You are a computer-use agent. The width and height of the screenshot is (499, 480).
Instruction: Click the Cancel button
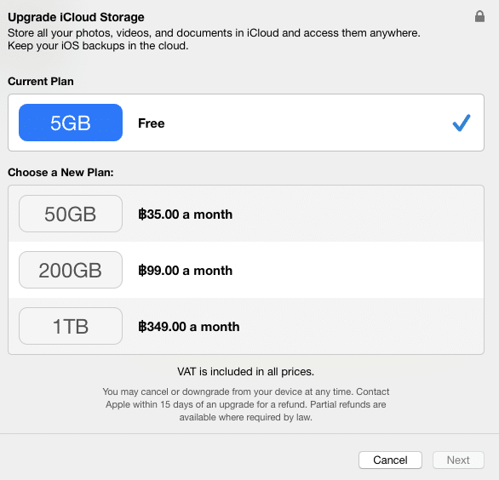(390, 460)
